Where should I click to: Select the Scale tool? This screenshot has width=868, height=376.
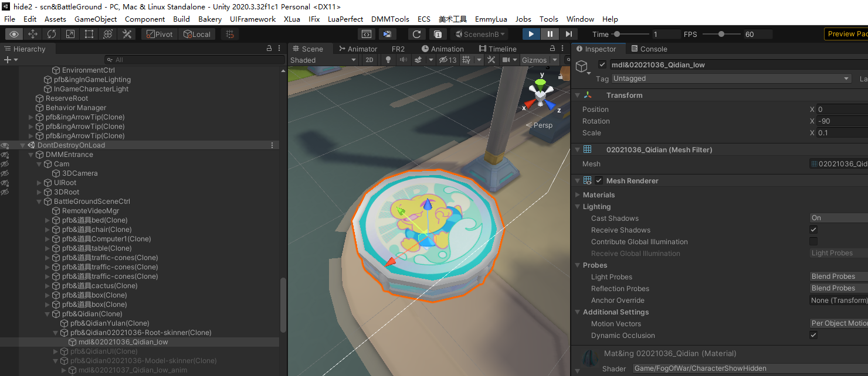pos(70,34)
